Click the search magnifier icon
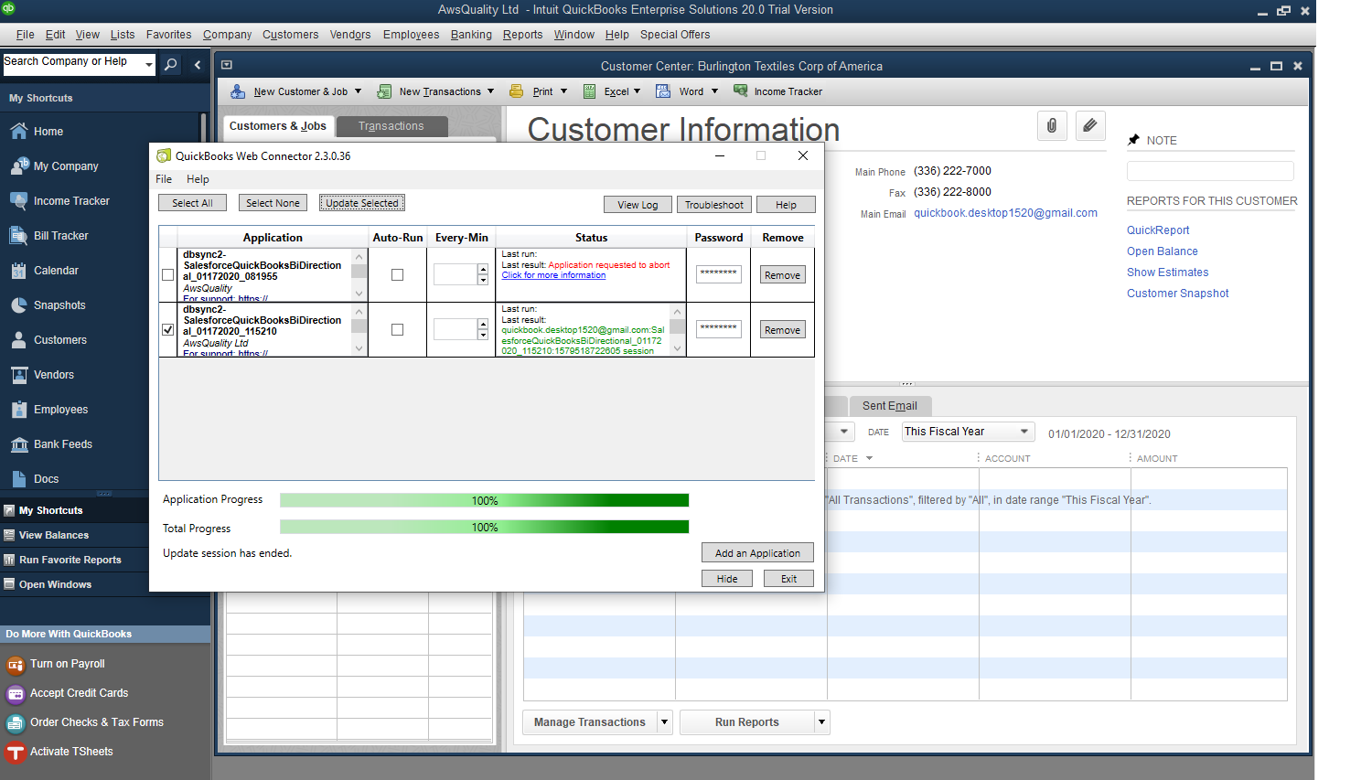This screenshot has width=1372, height=780. [x=170, y=64]
